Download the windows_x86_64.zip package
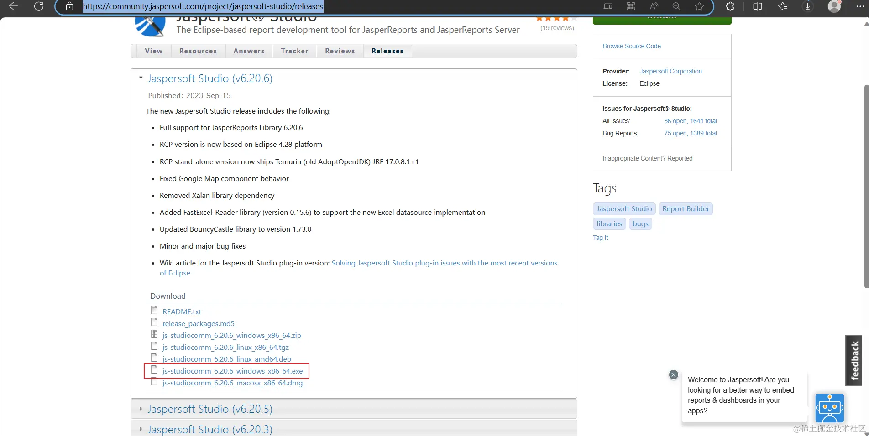This screenshot has height=436, width=869. coord(232,335)
